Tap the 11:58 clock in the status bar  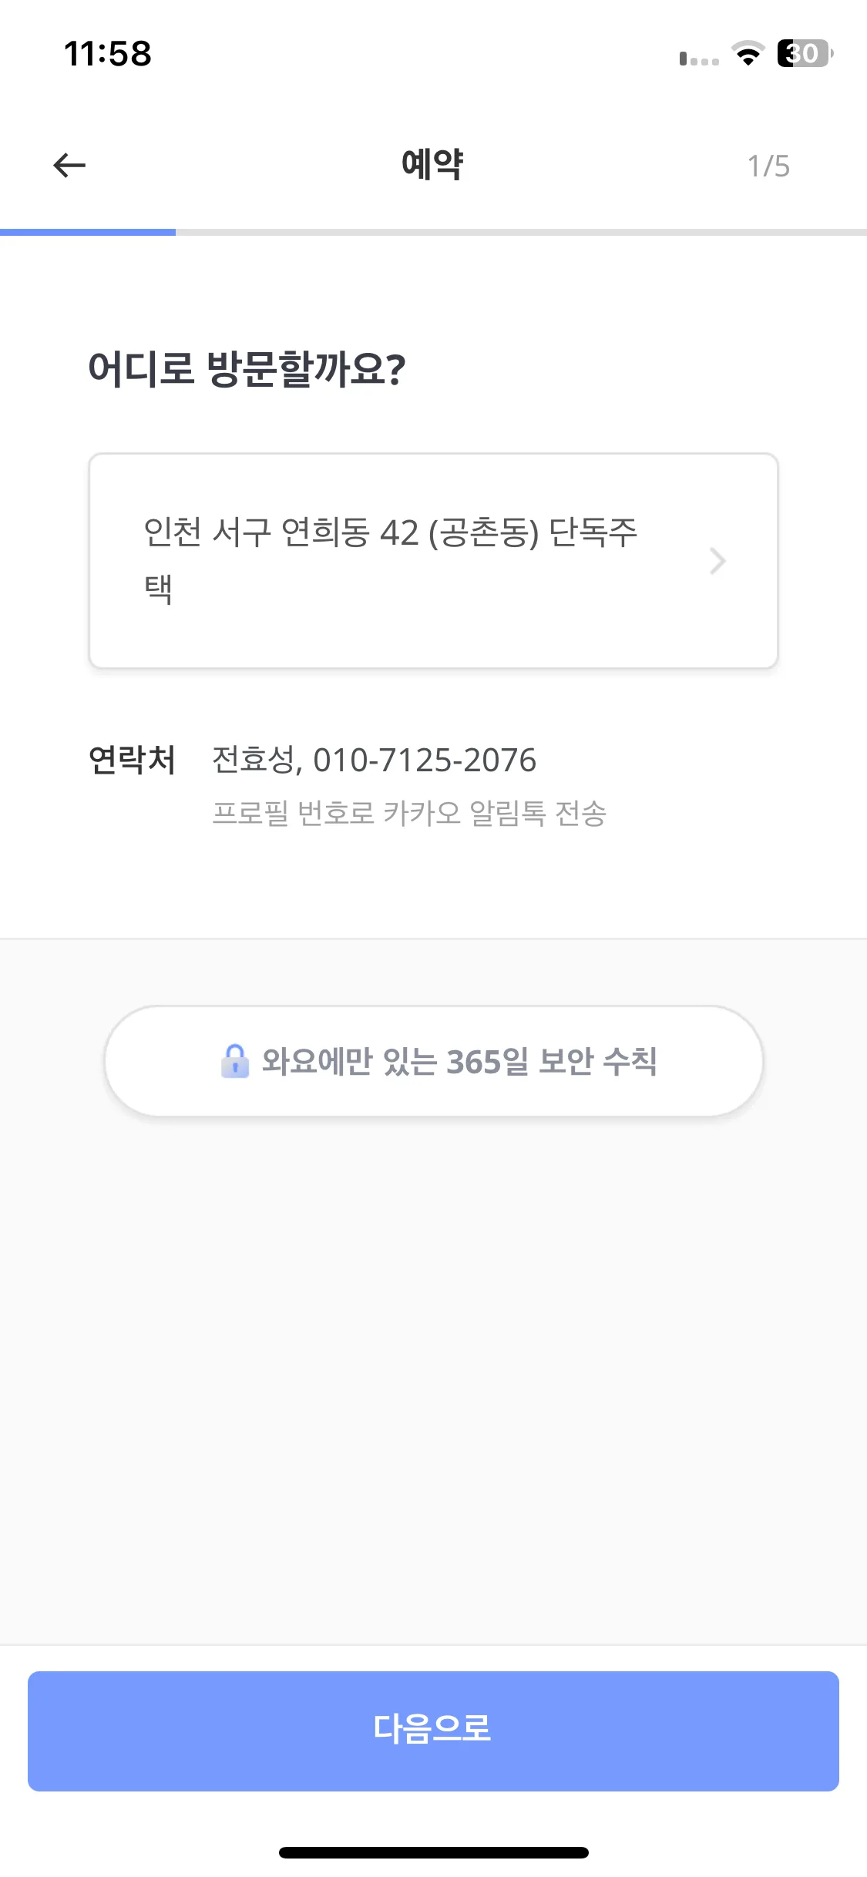tap(108, 54)
